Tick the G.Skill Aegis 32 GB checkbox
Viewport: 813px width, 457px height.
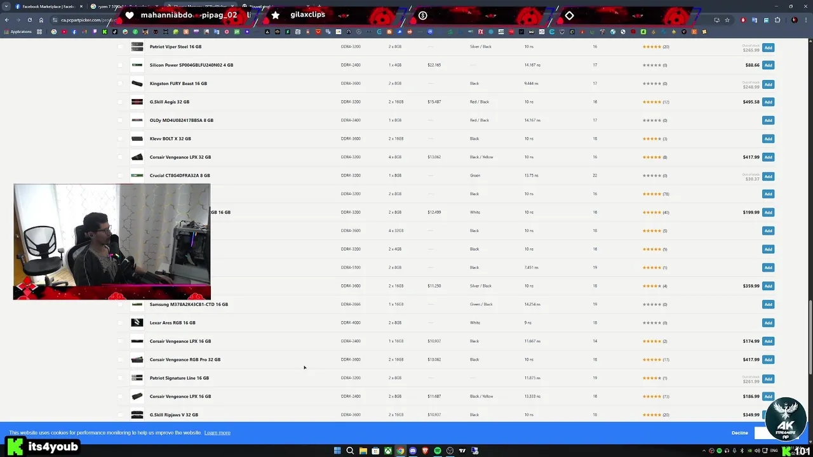pyautogui.click(x=120, y=102)
